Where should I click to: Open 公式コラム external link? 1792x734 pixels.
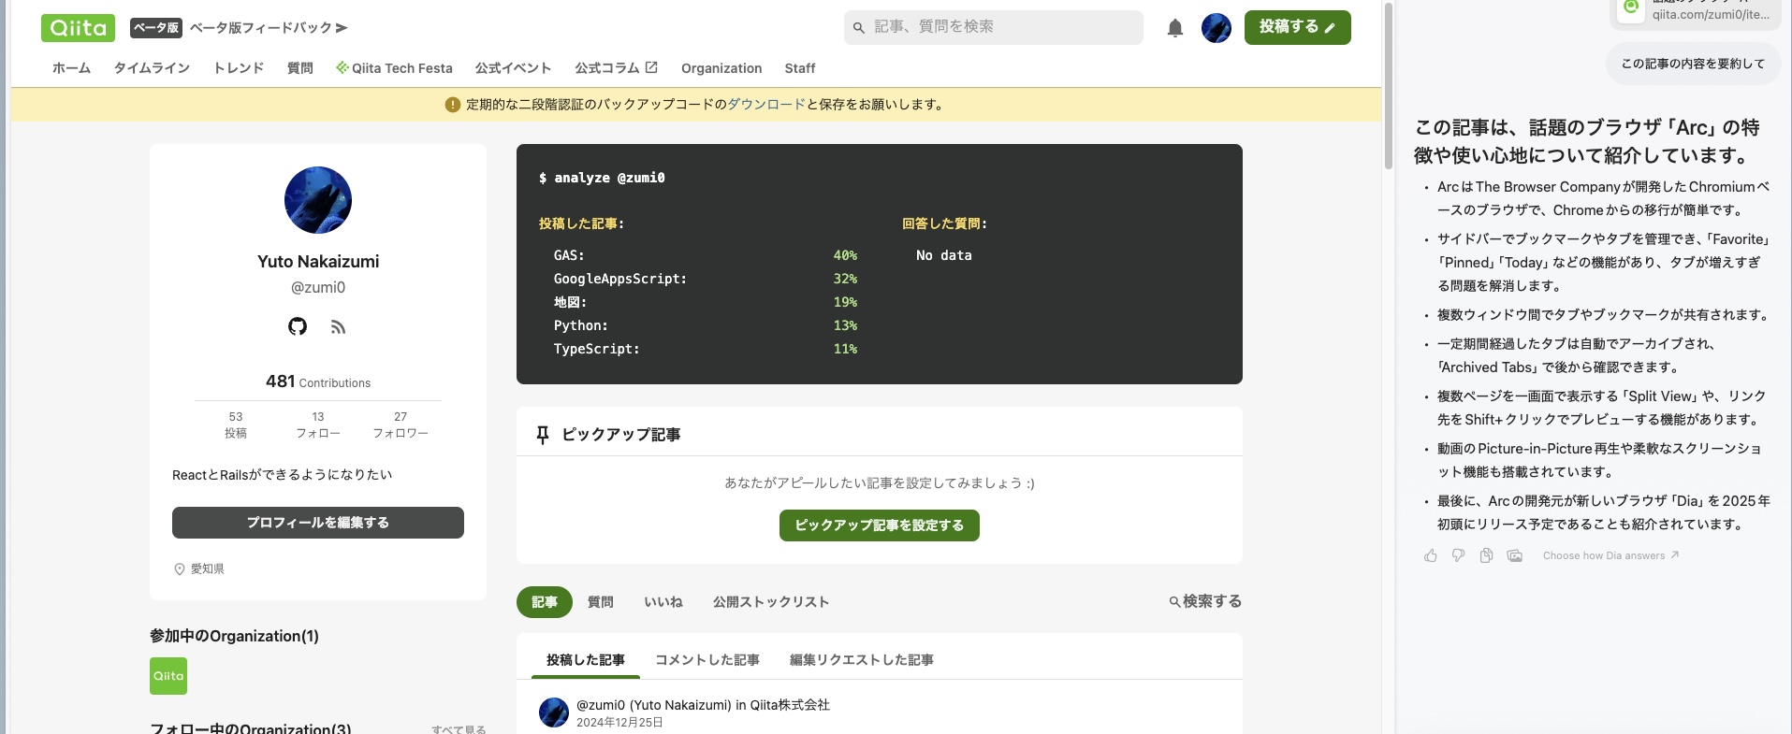point(617,68)
